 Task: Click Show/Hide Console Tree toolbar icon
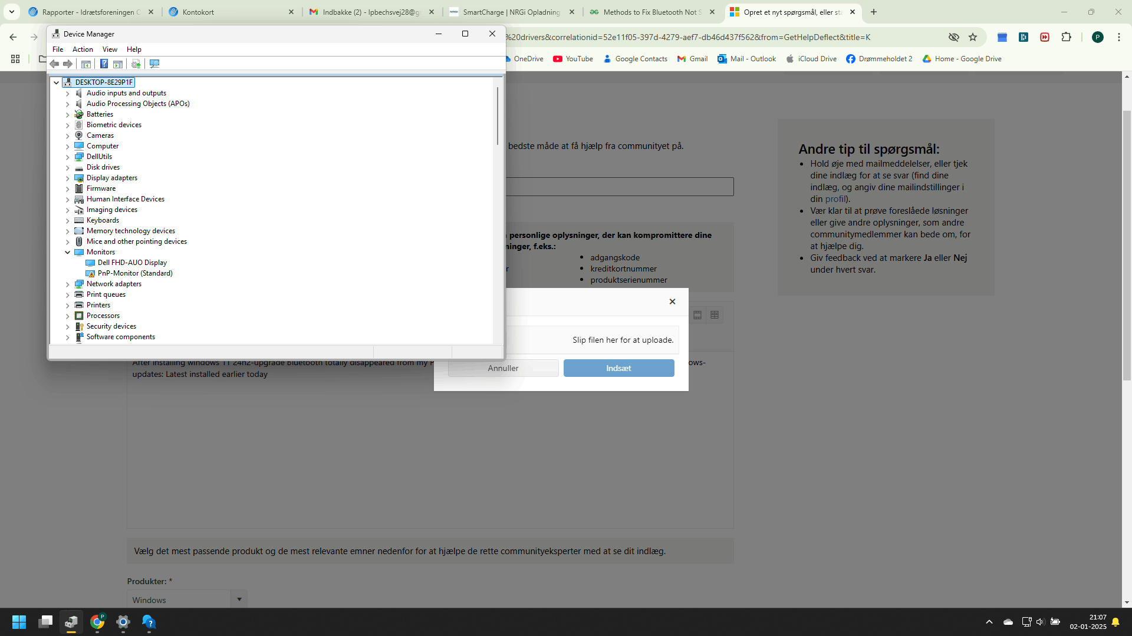[x=86, y=64]
